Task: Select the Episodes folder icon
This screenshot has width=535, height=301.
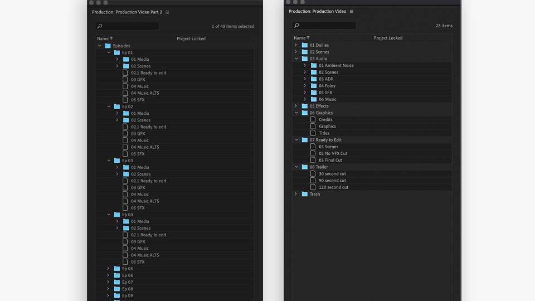Action: click(108, 46)
